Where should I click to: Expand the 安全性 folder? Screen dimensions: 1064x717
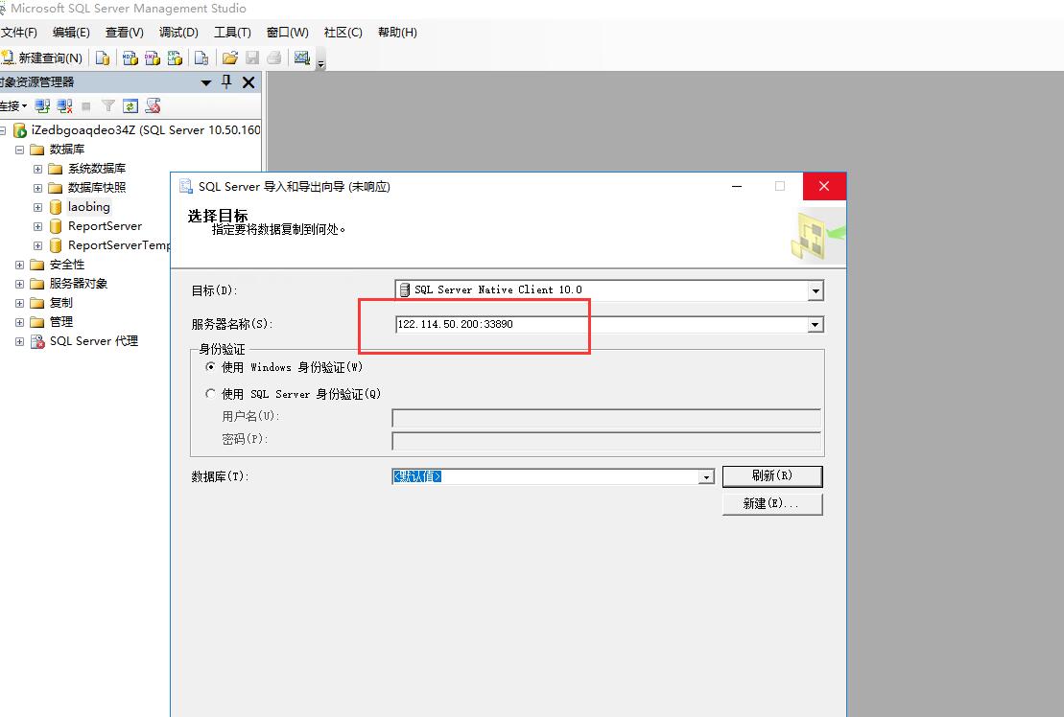(x=20, y=265)
